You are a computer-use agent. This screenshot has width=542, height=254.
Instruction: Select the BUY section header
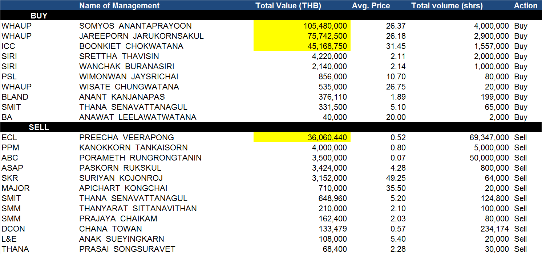tap(39, 16)
